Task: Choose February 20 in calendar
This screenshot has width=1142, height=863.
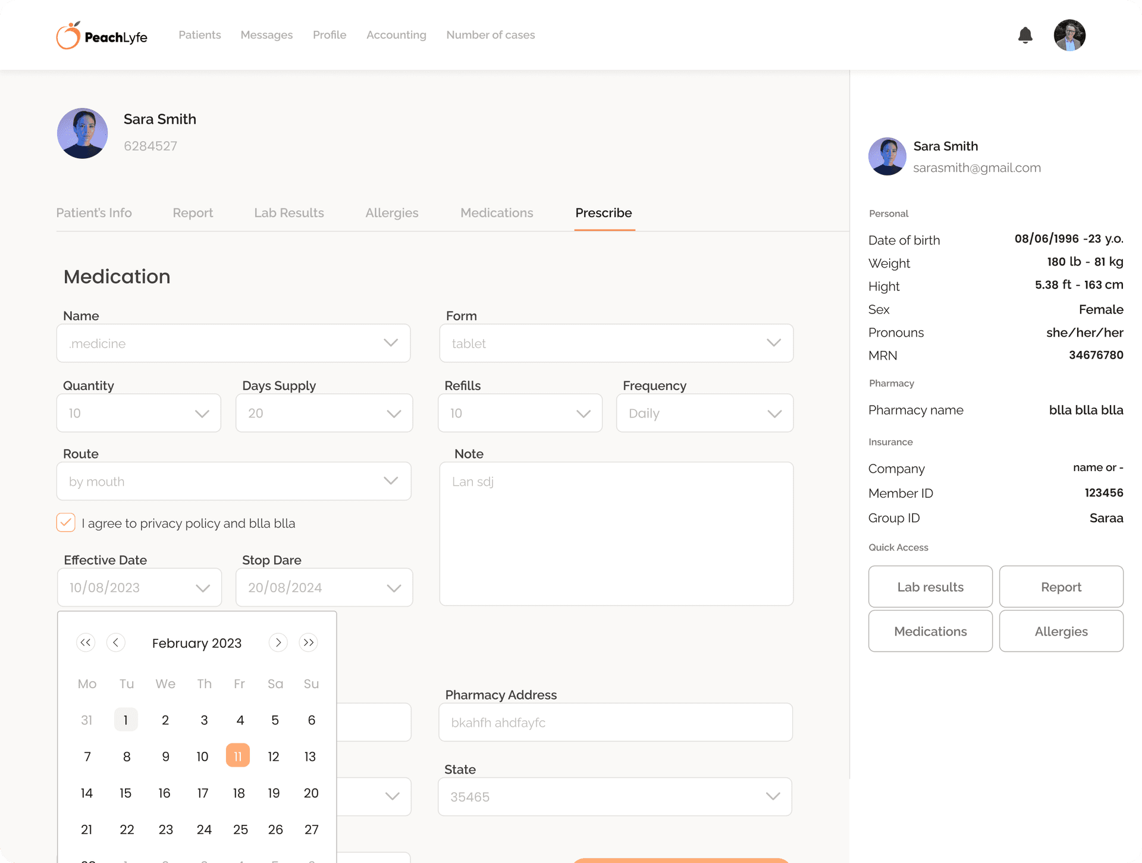Action: [x=311, y=793]
